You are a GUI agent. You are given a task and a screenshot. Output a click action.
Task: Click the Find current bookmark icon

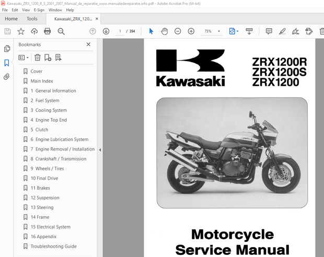59,57
